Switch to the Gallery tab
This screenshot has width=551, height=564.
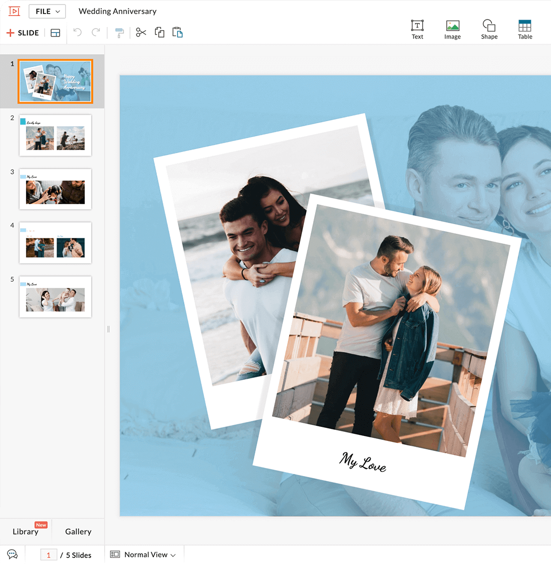(x=78, y=531)
